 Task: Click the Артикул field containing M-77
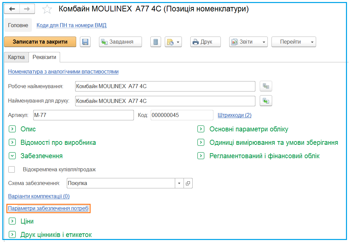(84, 115)
